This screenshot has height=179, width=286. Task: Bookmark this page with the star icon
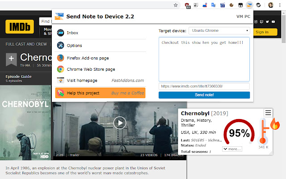click(x=176, y=5)
